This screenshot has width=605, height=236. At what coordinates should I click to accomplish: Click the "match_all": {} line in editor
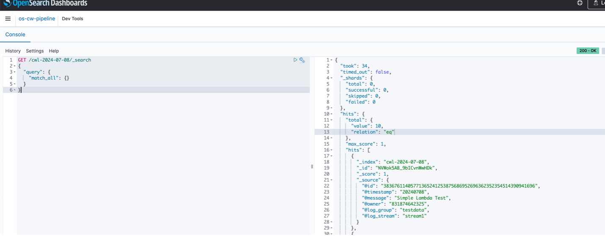click(49, 78)
